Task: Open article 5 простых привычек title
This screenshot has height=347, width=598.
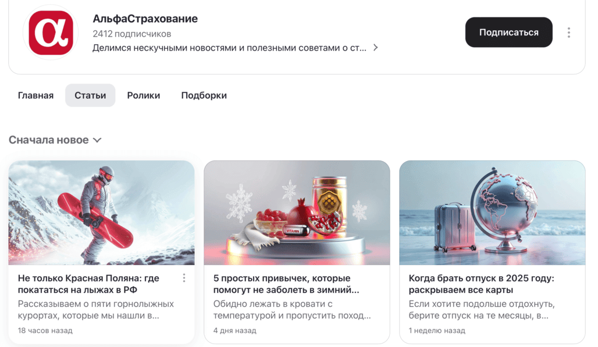Action: pyautogui.click(x=286, y=284)
